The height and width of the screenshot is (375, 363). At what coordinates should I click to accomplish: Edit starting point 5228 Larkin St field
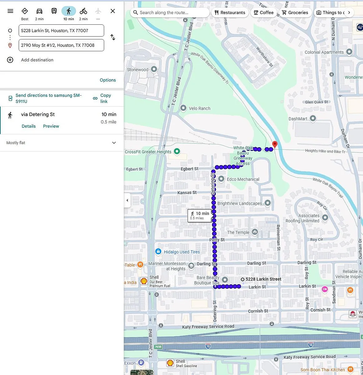[x=61, y=31]
